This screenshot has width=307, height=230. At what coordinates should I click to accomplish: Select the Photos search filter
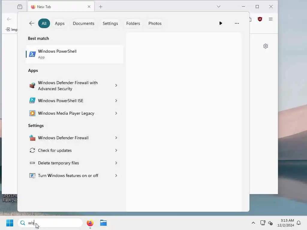[x=155, y=23]
